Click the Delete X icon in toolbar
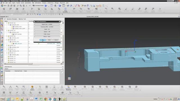 [26, 6]
